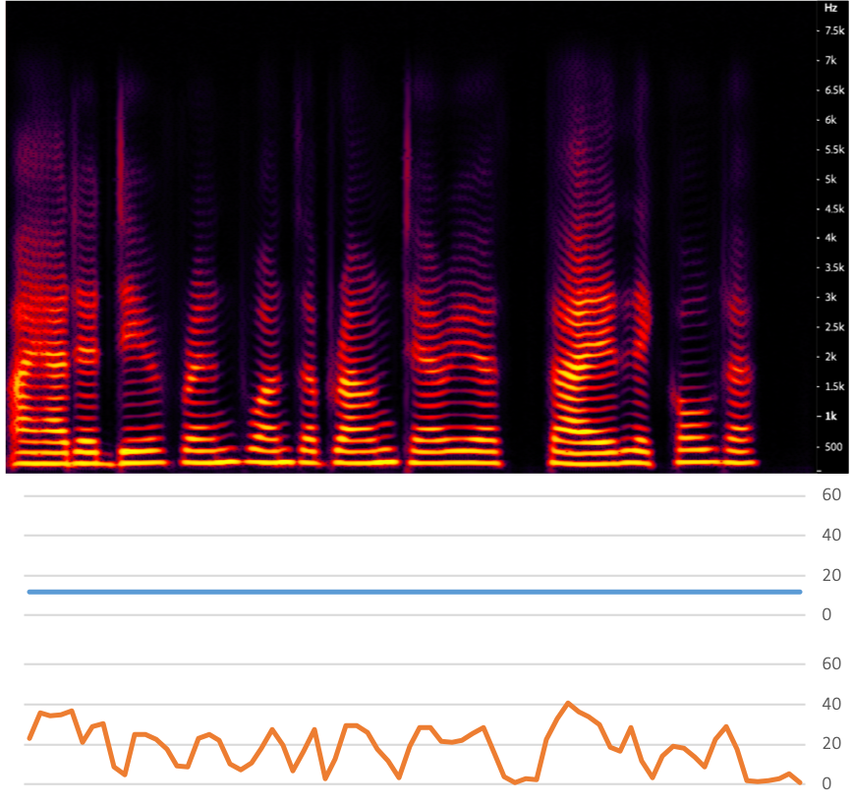Select the 3k frequency axis label
The height and width of the screenshot is (804, 853).
pyautogui.click(x=830, y=297)
